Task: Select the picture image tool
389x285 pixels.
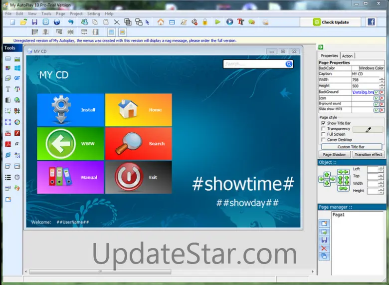Action: (17, 59)
